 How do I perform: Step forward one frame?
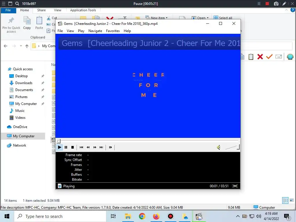[x=110, y=147]
